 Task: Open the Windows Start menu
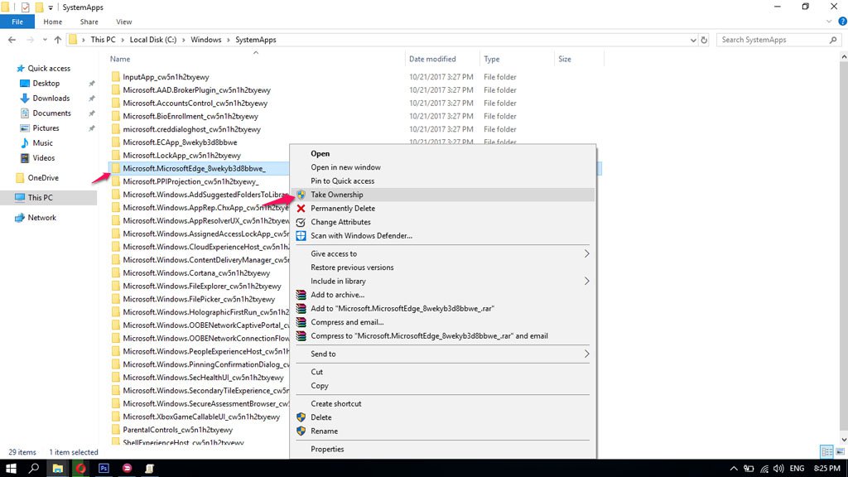pos(11,469)
